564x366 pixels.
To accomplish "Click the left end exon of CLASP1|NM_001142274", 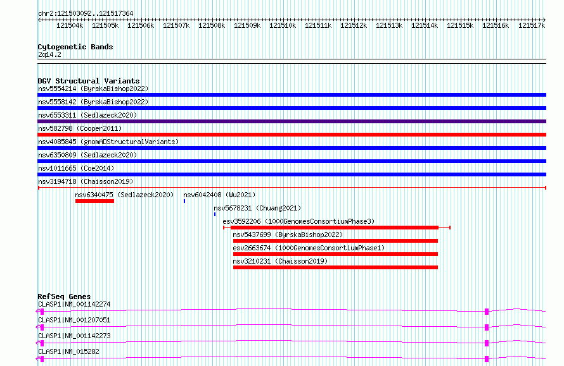I will pyautogui.click(x=42, y=312).
